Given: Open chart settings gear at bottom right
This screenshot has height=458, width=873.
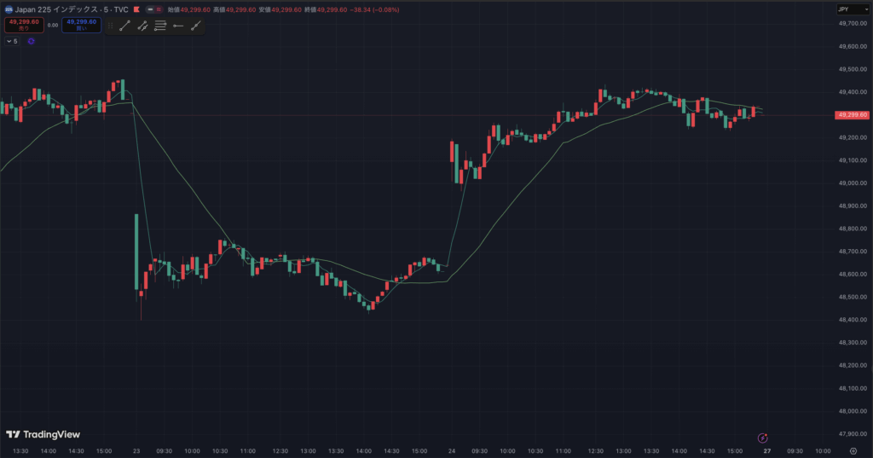Looking at the screenshot, I should coord(853,450).
